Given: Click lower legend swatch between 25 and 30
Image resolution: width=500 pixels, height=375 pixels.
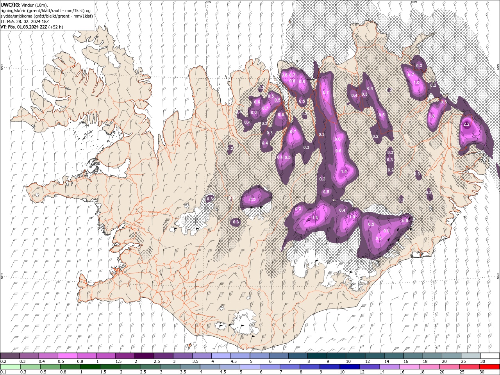Looking at the screenshot, I should (470, 367).
